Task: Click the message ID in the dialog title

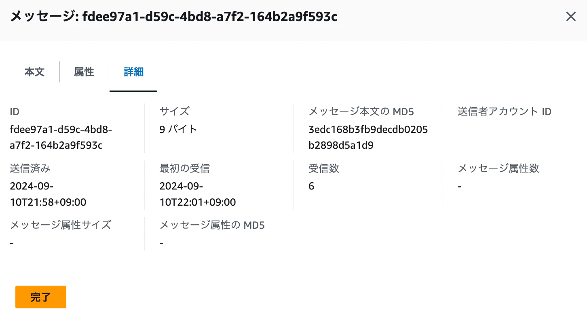Action: click(x=210, y=17)
